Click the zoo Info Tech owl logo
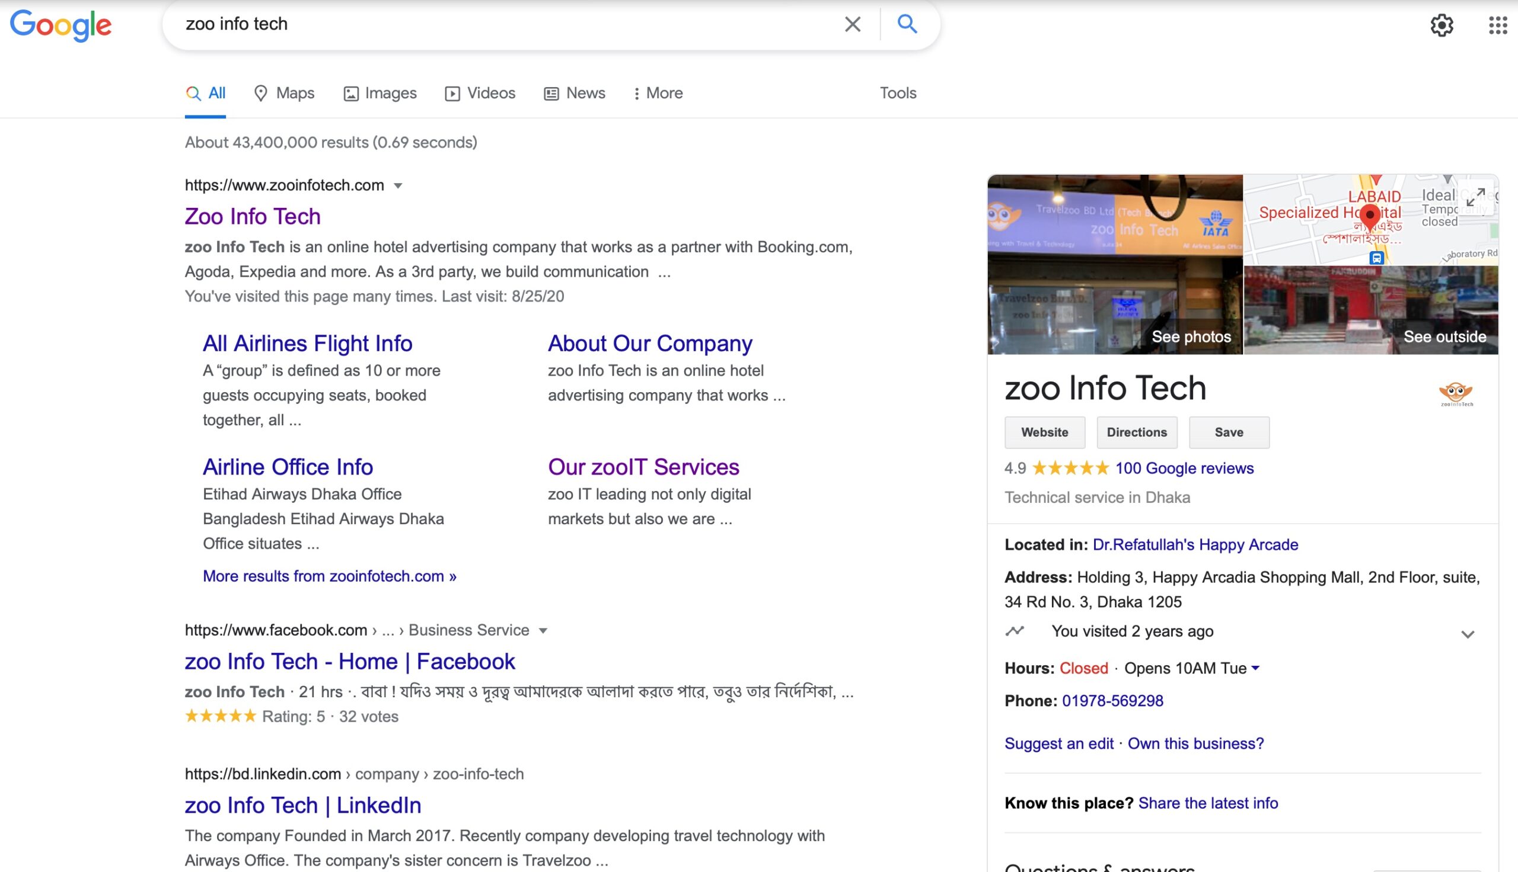The image size is (1518, 872). tap(1456, 393)
